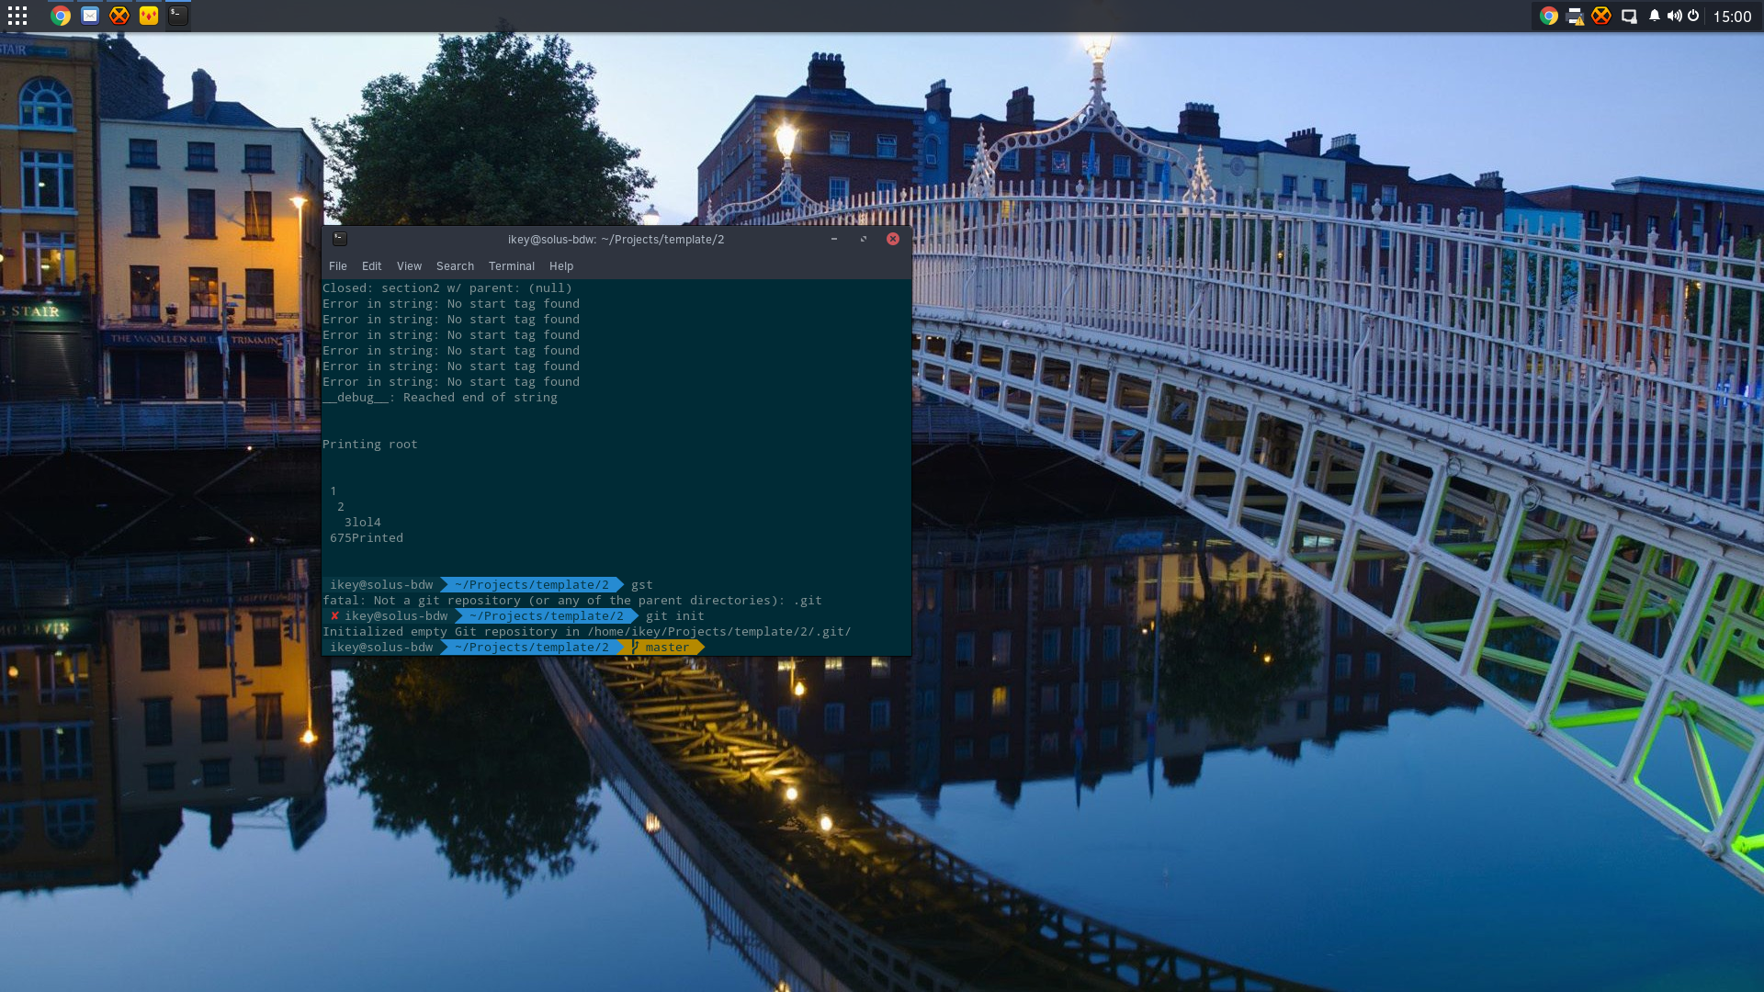Open the terminal Search menu

(x=455, y=266)
